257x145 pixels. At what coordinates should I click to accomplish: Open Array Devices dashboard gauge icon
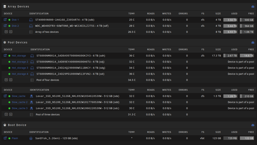[253, 7]
